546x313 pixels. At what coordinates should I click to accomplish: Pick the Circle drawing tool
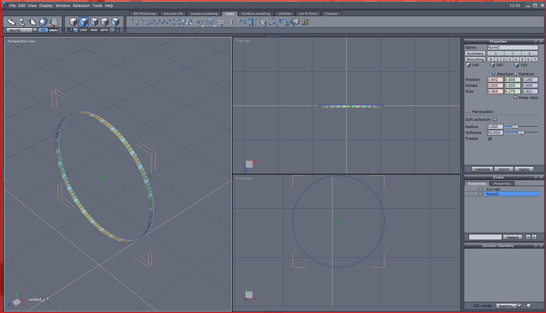(x=198, y=22)
